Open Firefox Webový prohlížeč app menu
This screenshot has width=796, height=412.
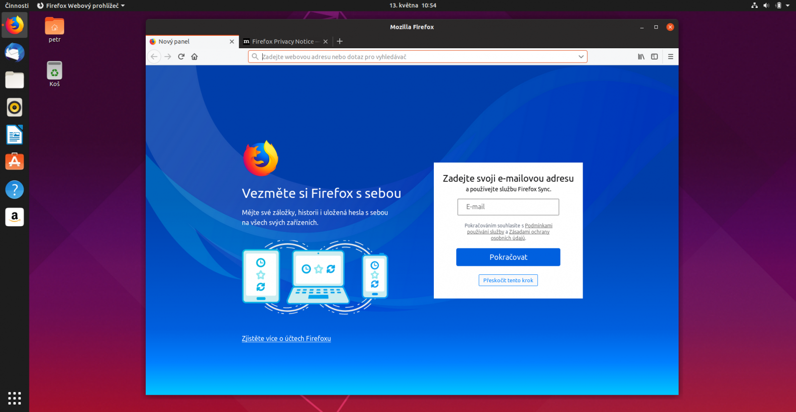pyautogui.click(x=81, y=5)
